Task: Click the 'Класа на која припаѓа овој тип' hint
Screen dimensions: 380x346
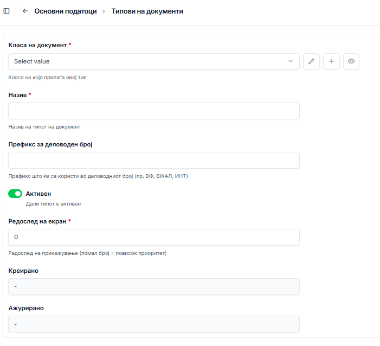Action: (x=48, y=78)
